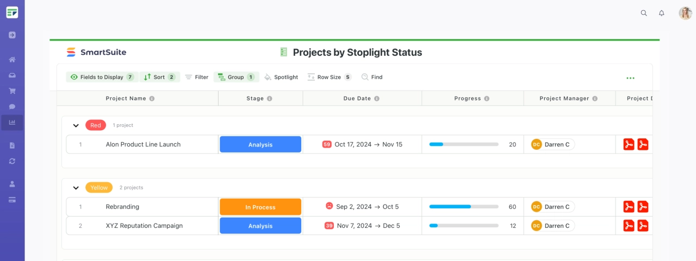The height and width of the screenshot is (261, 696).
Task: Click the progress bar showing 60
Action: 464,207
